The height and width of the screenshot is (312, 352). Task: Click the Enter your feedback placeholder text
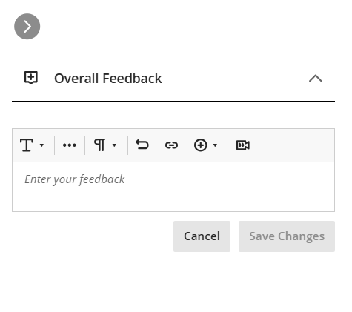click(x=75, y=179)
